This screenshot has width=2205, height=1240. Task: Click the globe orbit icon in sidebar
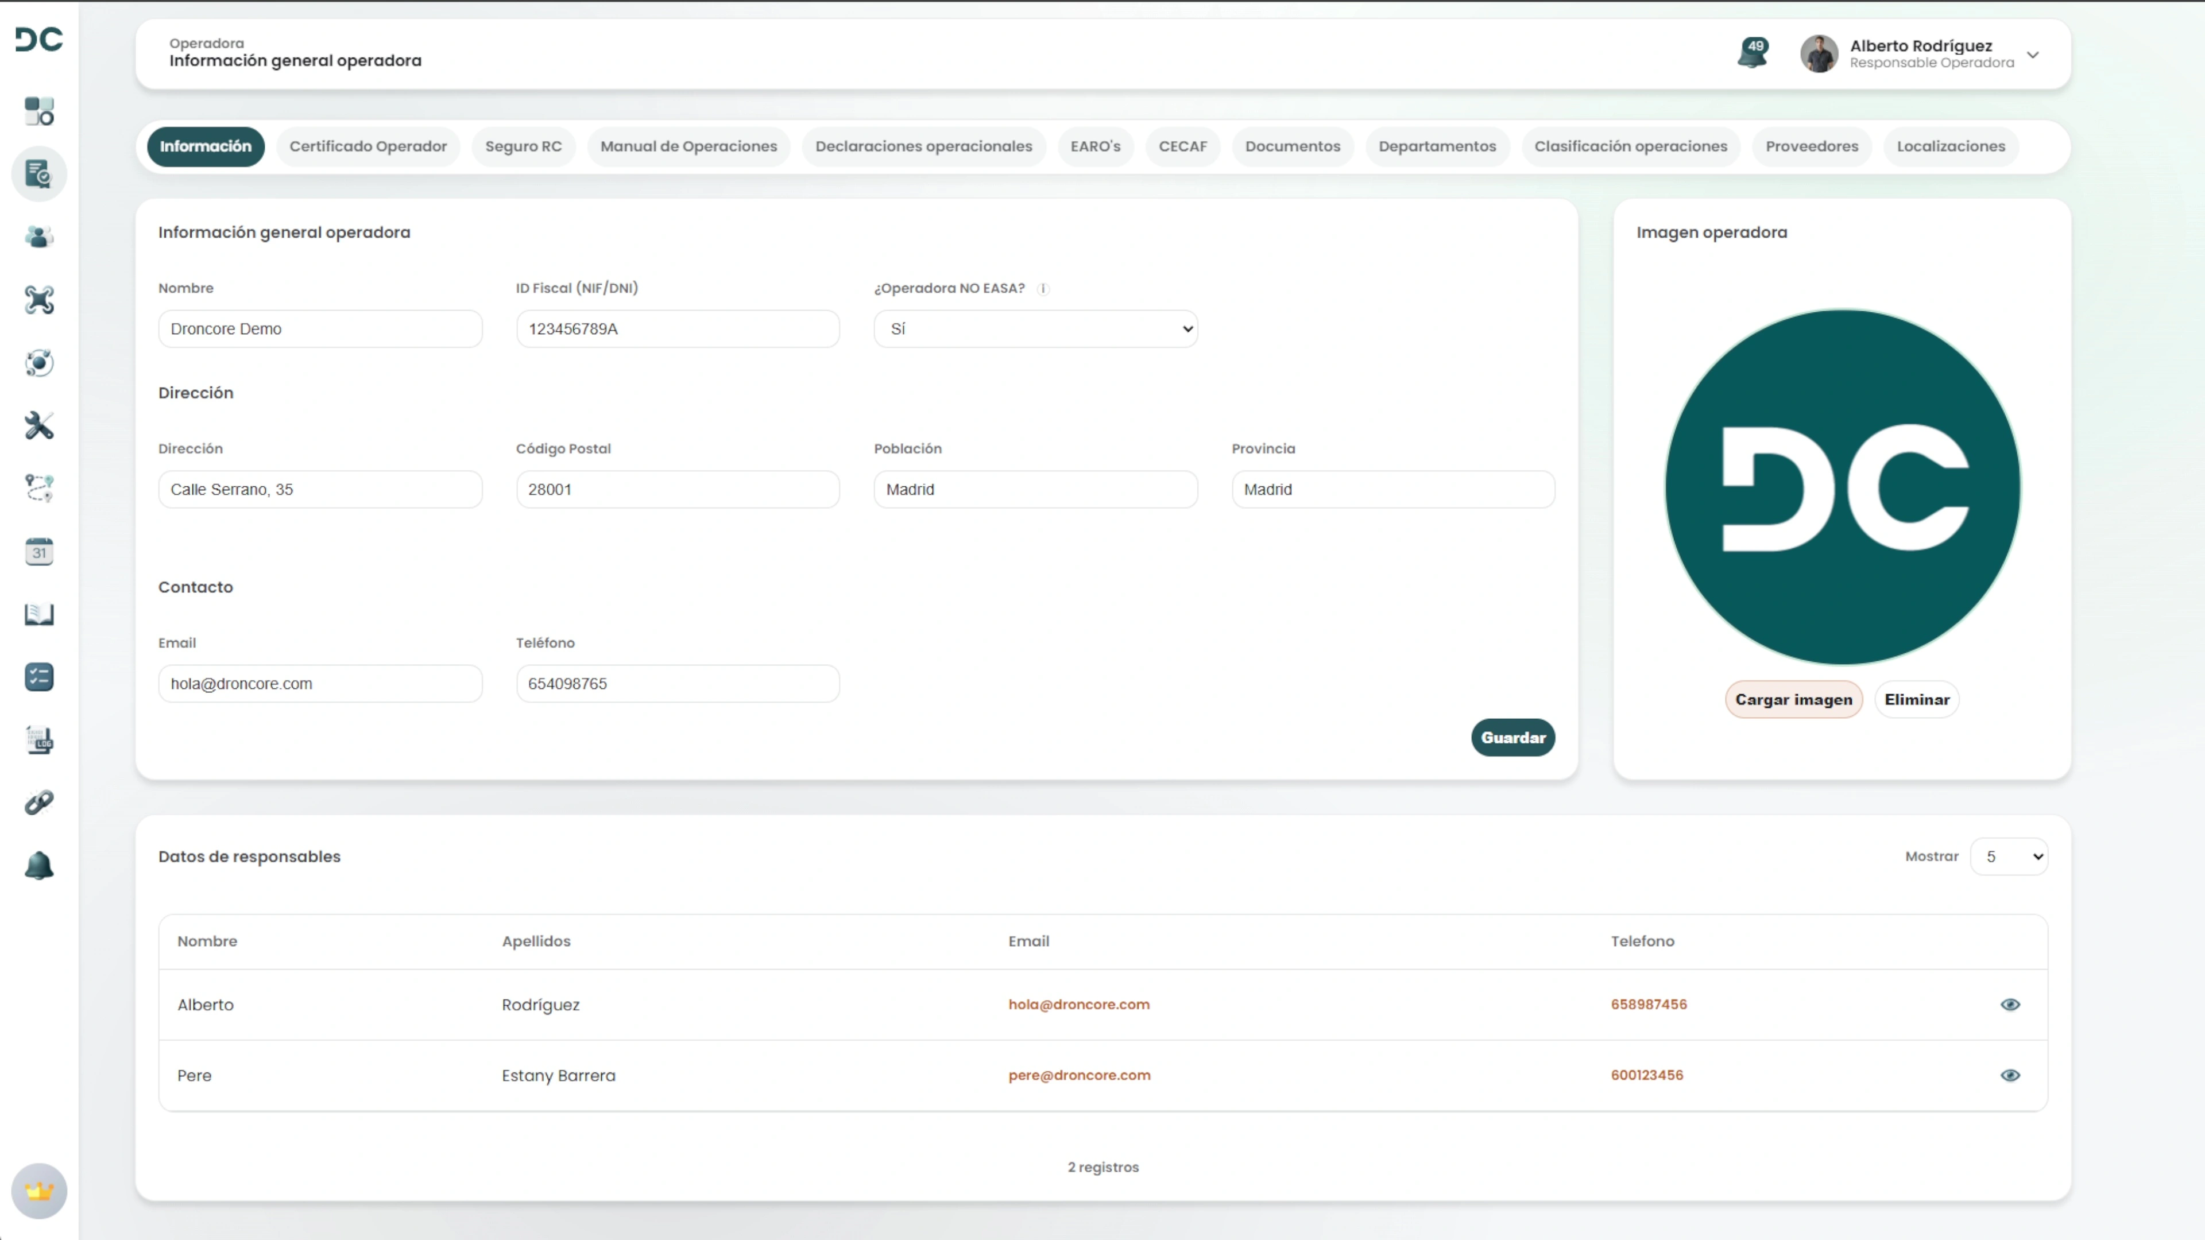coord(40,363)
